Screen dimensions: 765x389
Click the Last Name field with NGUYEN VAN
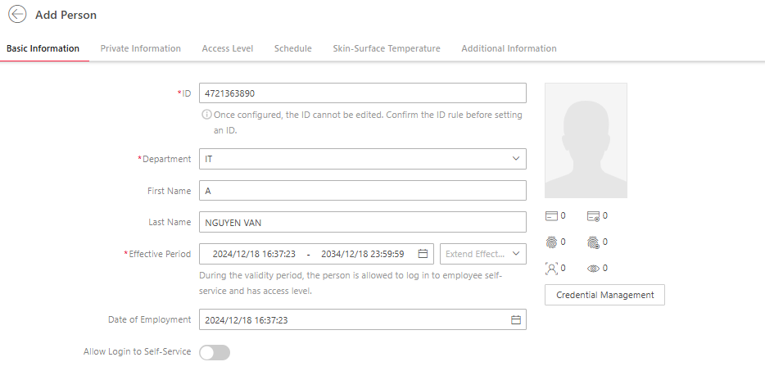click(x=363, y=222)
